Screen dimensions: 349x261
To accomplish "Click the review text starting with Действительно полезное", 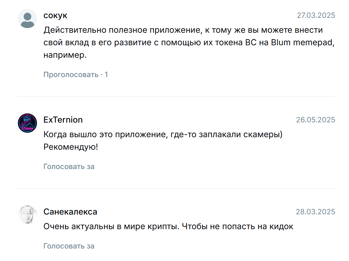I will click(189, 43).
